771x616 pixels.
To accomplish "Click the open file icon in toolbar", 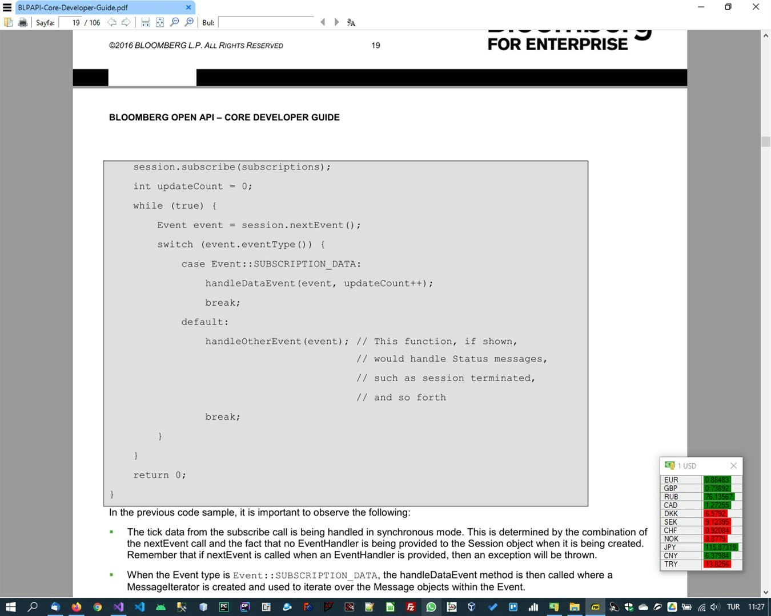I will click(8, 22).
